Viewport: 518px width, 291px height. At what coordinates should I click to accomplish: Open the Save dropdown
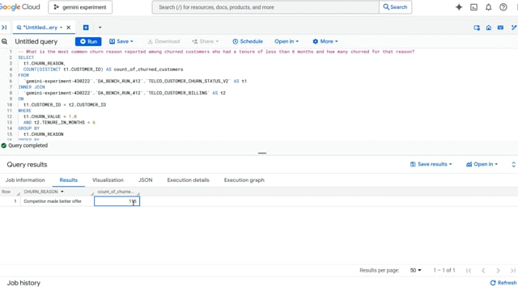(x=121, y=41)
